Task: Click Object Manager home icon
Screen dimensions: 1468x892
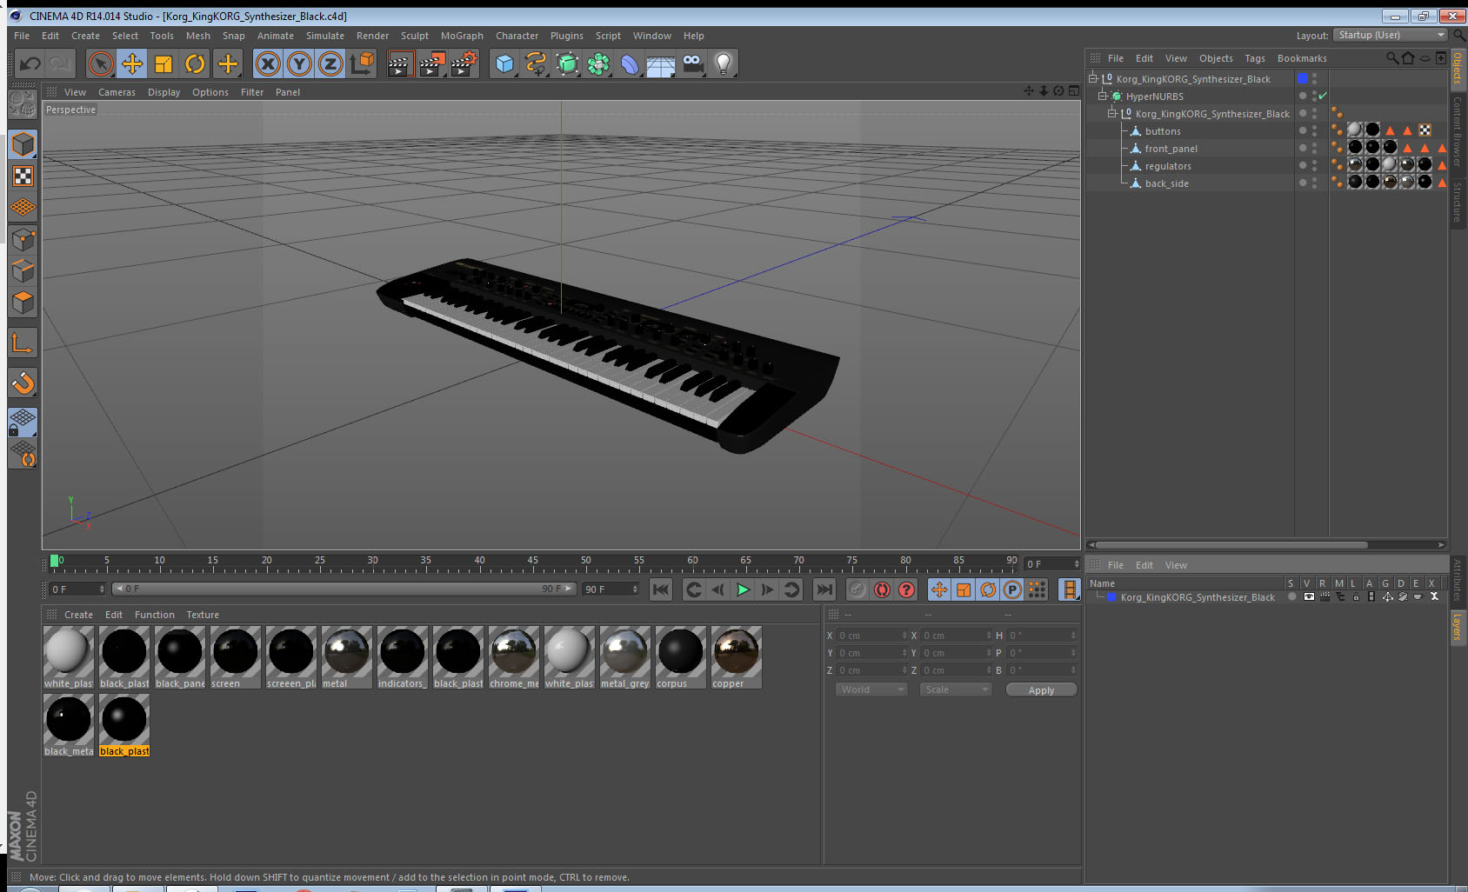Action: [x=1408, y=58]
